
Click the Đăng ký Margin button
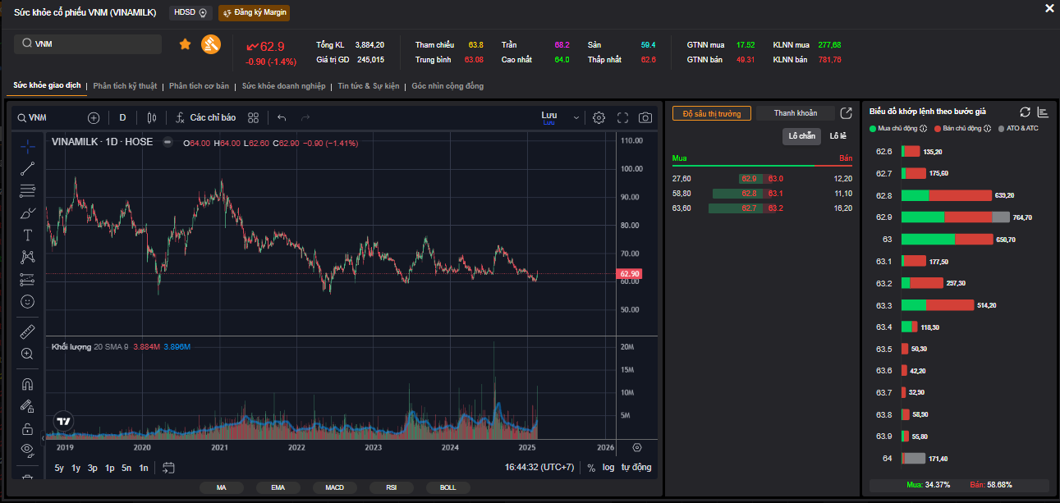(x=254, y=13)
